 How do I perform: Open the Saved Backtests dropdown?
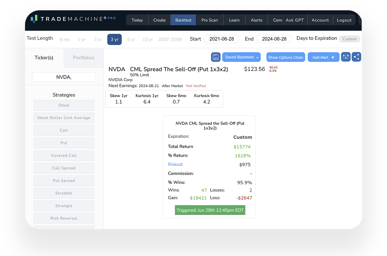click(x=241, y=57)
